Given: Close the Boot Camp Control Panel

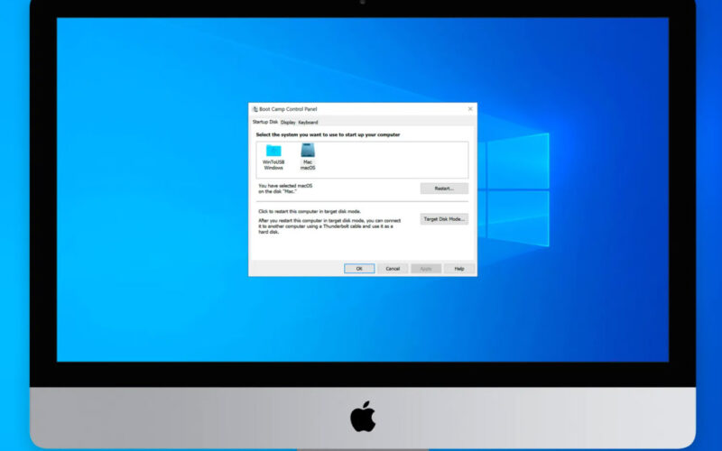Looking at the screenshot, I should click(470, 109).
